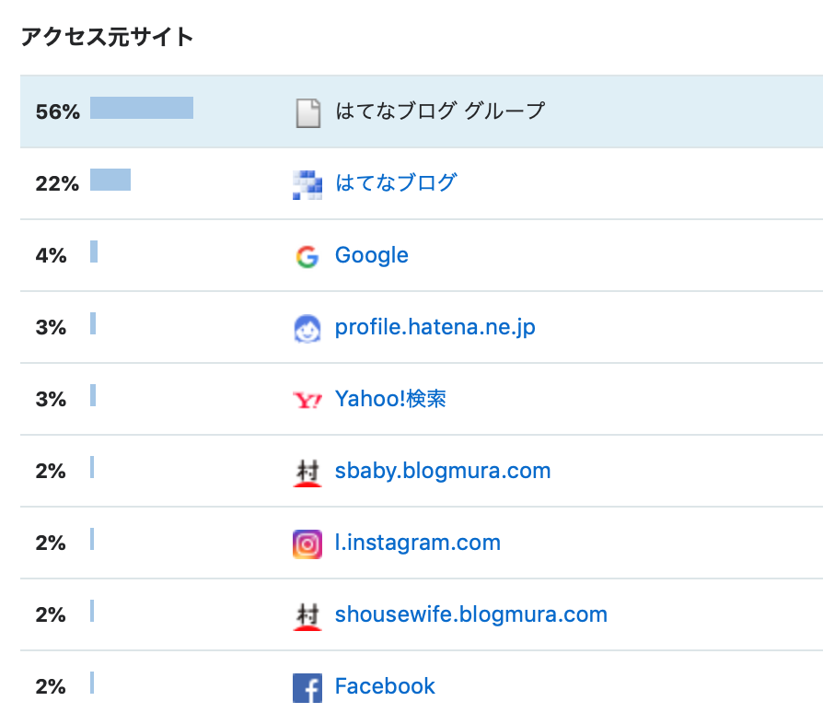Open the Google referrer link
Viewport: 823px width, 713px height.
coord(372,256)
